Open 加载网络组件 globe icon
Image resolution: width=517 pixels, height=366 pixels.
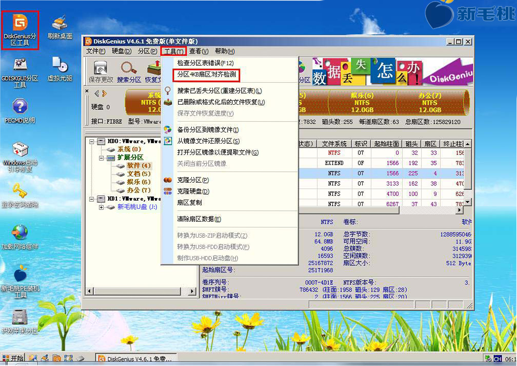click(x=20, y=237)
